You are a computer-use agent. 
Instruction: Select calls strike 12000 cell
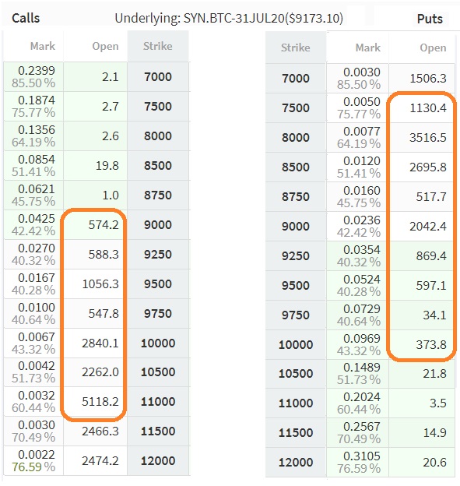click(x=158, y=461)
